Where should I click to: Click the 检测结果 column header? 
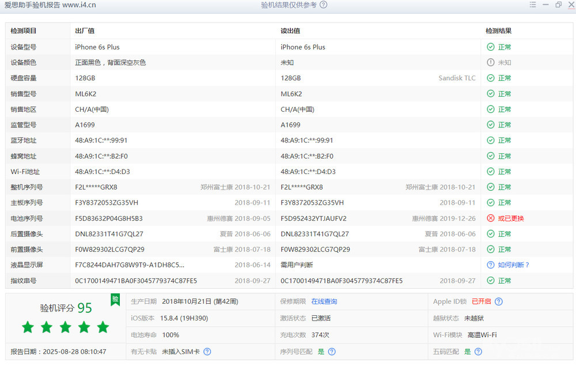tap(498, 31)
